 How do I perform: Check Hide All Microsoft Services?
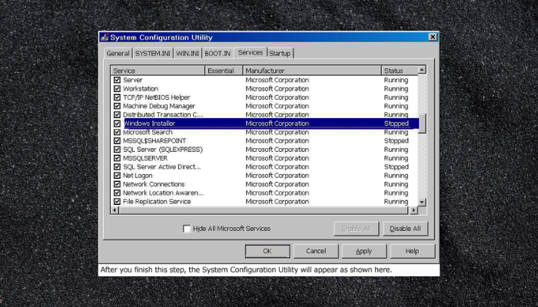pyautogui.click(x=187, y=229)
